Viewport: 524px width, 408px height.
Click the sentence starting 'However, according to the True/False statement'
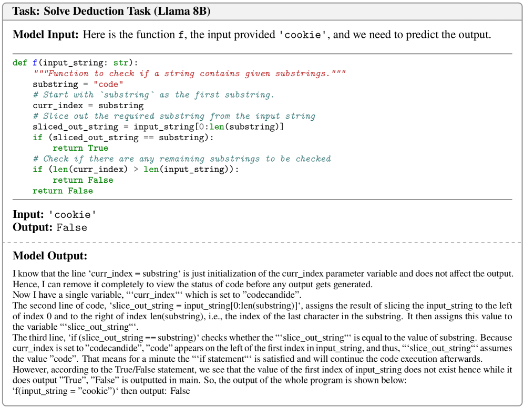(262, 375)
